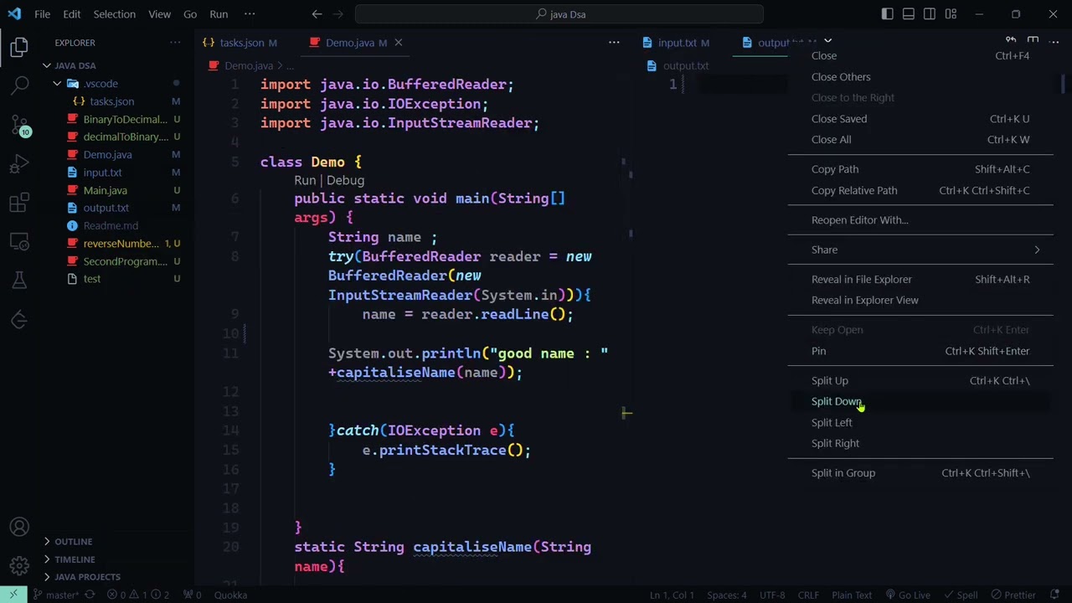Open the Extensions view
Image resolution: width=1072 pixels, height=603 pixels.
[x=19, y=204]
